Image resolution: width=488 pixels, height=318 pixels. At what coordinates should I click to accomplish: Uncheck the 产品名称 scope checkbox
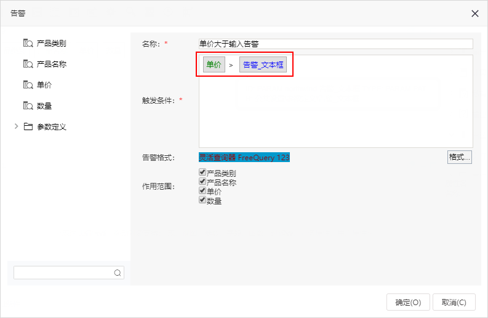[202, 181]
